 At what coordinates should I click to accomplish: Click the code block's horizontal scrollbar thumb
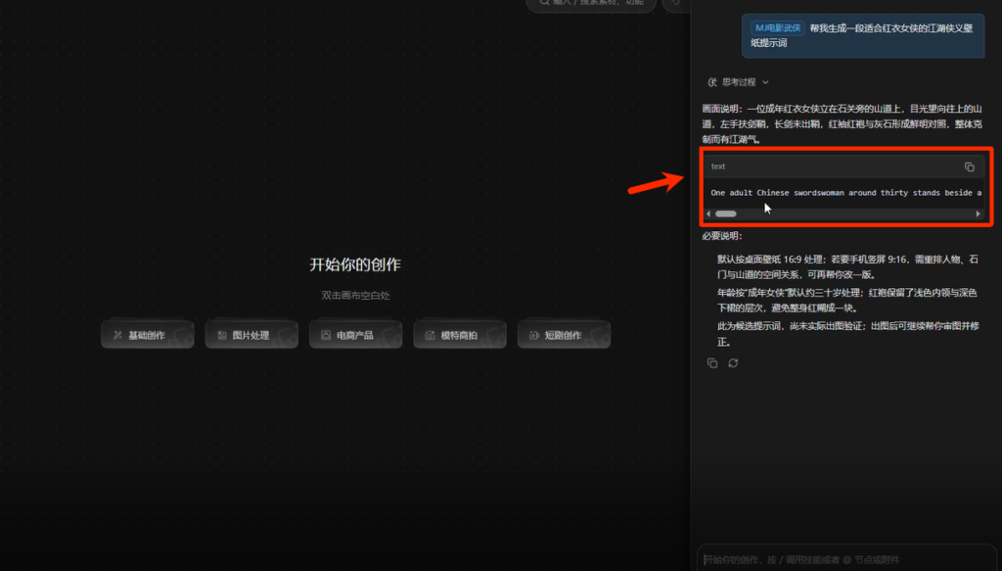pyautogui.click(x=726, y=214)
